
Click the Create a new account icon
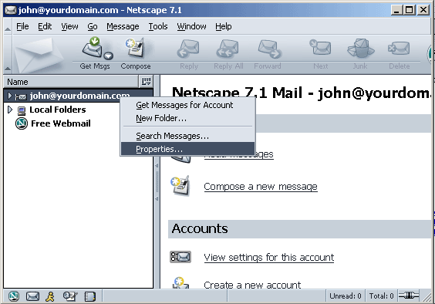coord(181,282)
